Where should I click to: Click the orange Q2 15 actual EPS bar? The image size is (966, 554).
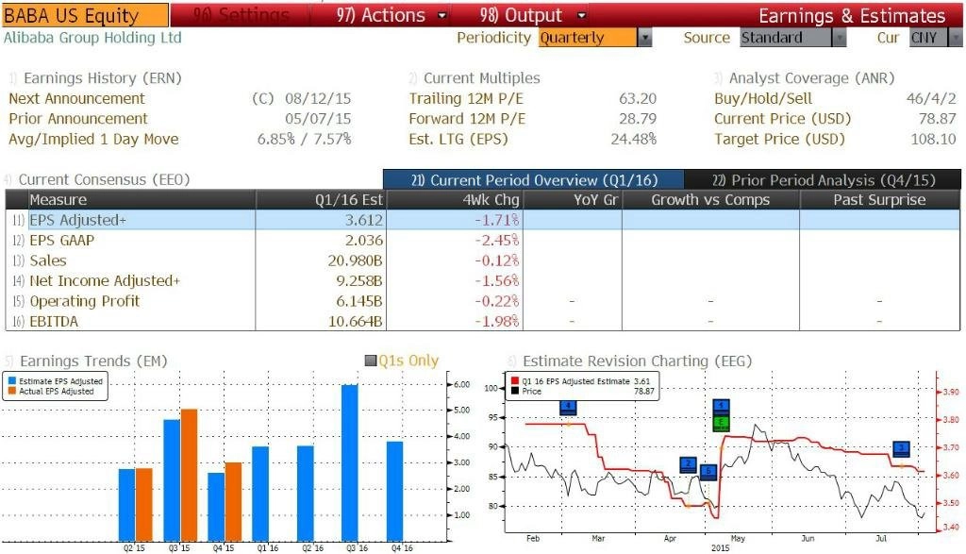[x=143, y=505]
